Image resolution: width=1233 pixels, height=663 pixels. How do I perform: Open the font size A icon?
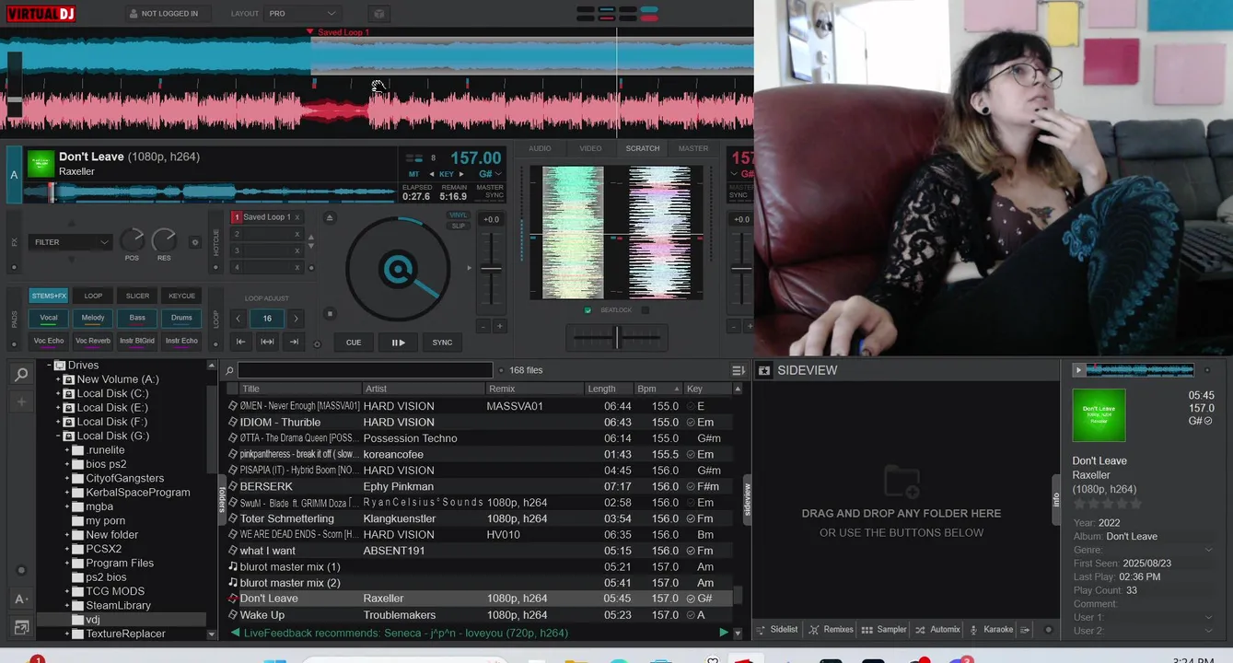[x=21, y=599]
